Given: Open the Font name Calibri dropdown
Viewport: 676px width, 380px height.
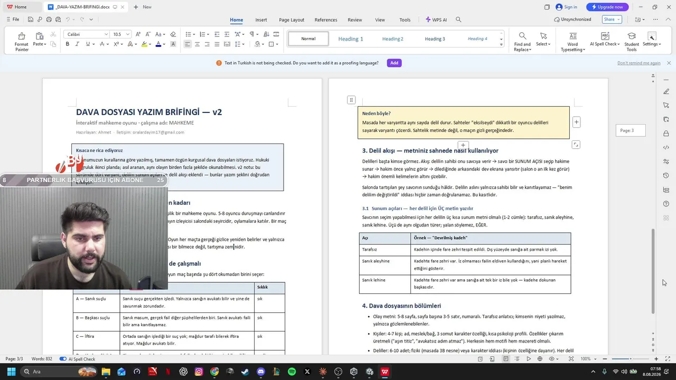Looking at the screenshot, I should click(106, 34).
